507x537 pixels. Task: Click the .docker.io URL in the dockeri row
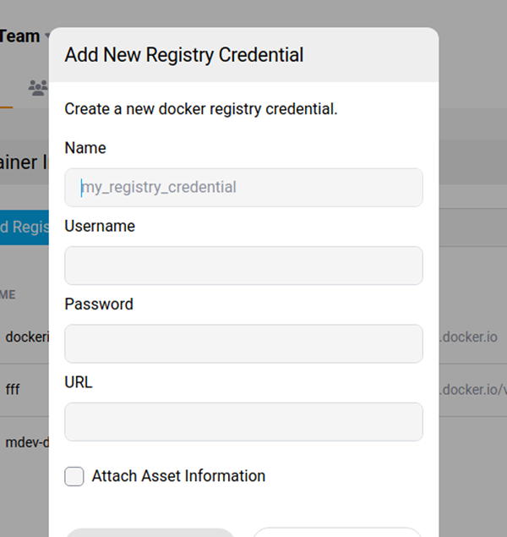click(469, 337)
